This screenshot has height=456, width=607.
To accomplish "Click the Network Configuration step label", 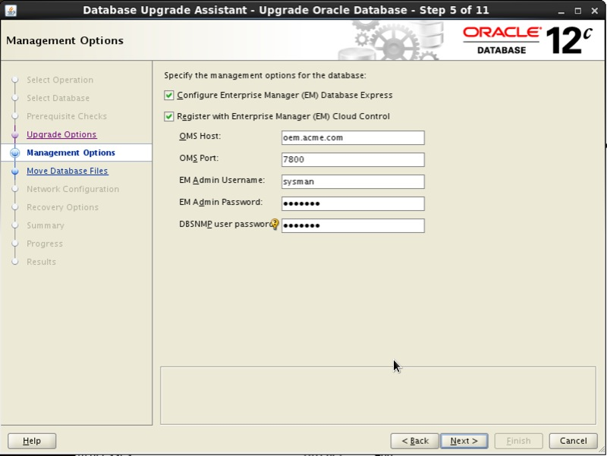I will click(73, 189).
